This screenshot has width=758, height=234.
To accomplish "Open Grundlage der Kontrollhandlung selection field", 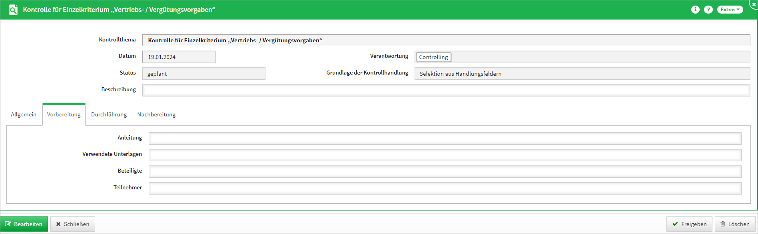I will pyautogui.click(x=582, y=74).
